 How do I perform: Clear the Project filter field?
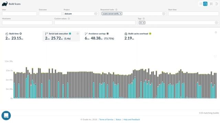click(x=96, y=14)
